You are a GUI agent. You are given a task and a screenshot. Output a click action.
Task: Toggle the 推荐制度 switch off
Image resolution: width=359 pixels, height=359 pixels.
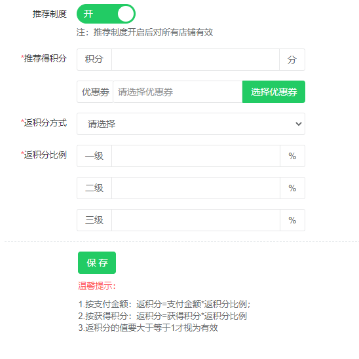[x=106, y=14]
